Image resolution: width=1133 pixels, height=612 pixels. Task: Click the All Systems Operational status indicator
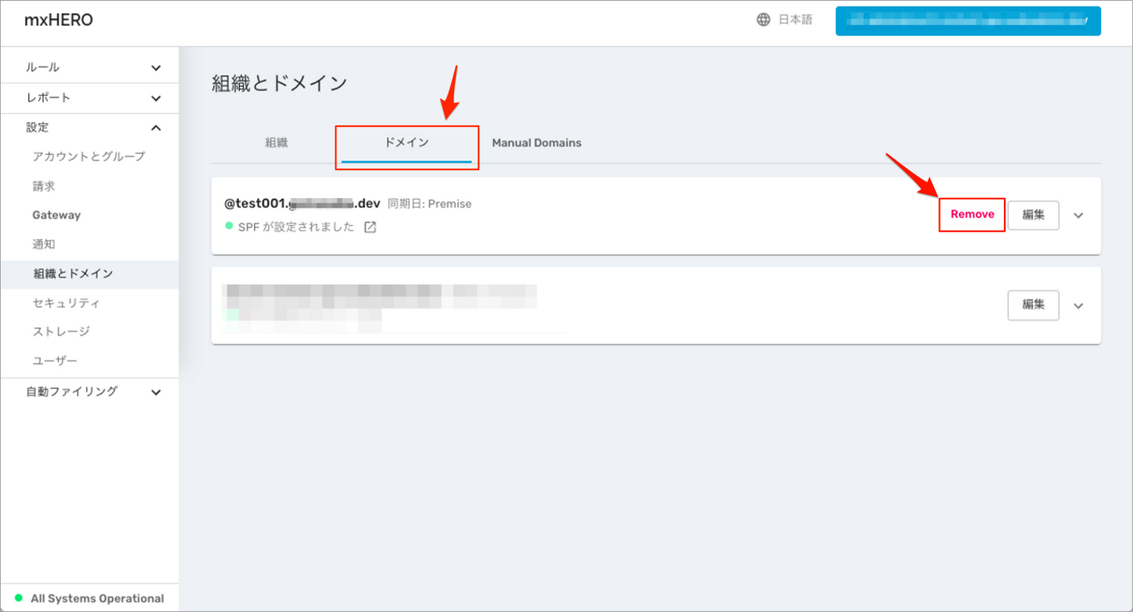pos(90,598)
